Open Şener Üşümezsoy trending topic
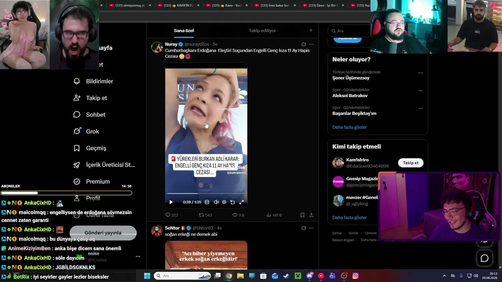Viewport: 502px width, 282px height. (351, 78)
